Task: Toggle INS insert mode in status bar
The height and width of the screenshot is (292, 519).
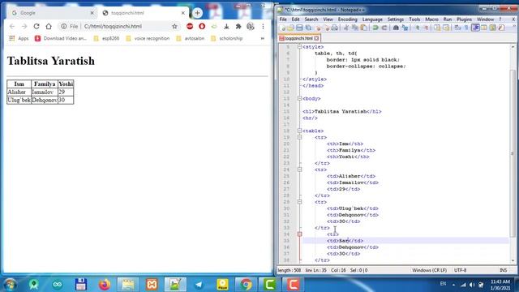Action: (x=503, y=270)
